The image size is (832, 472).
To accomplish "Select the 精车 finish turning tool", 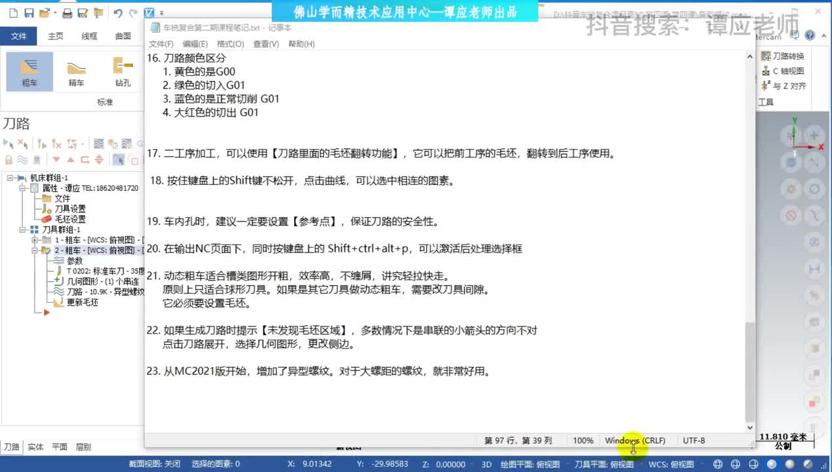I will click(76, 71).
